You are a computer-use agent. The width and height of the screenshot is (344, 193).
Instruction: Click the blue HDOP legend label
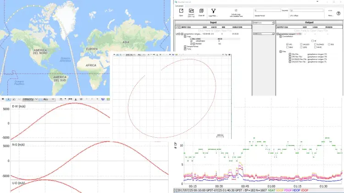296,190
